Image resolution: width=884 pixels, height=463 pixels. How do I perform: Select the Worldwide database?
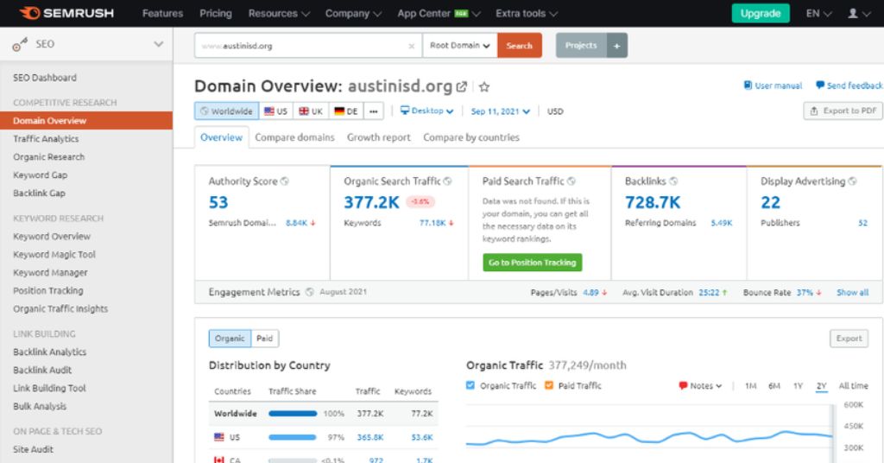tap(227, 111)
